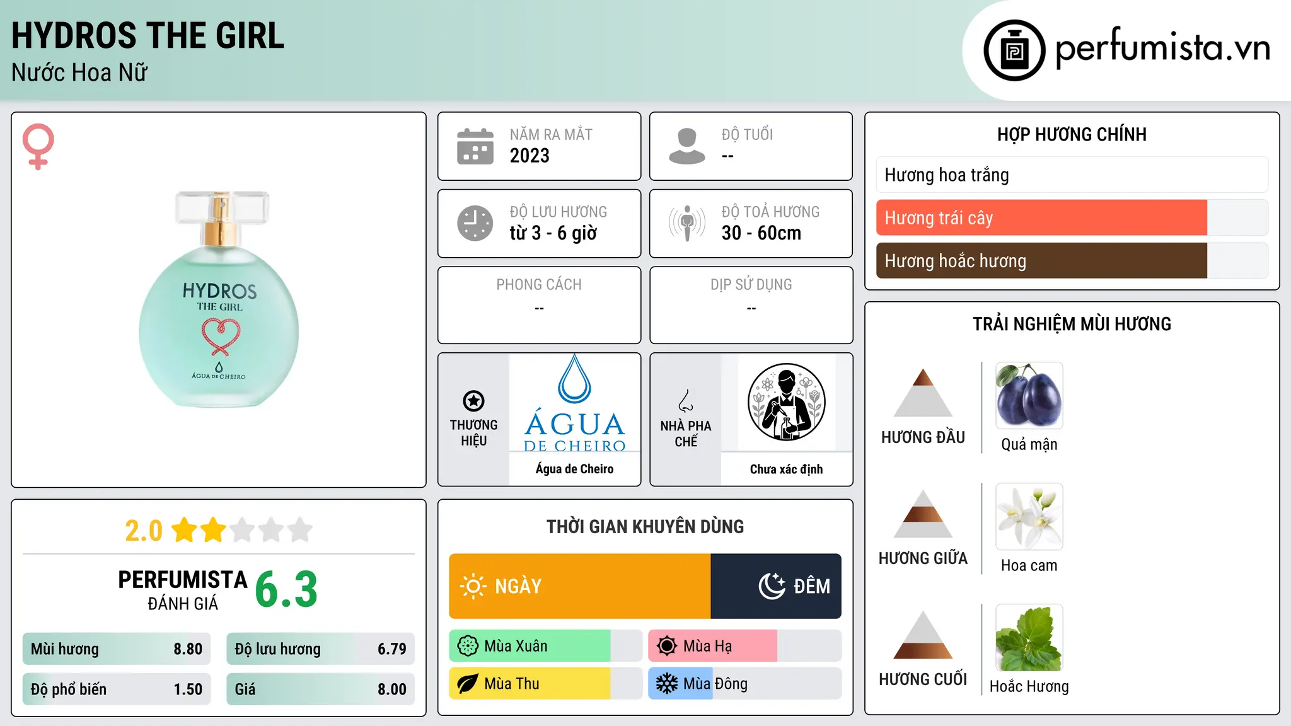Click the Nước Hoa Nữ subtitle
The width and height of the screenshot is (1291, 726).
[x=79, y=72]
